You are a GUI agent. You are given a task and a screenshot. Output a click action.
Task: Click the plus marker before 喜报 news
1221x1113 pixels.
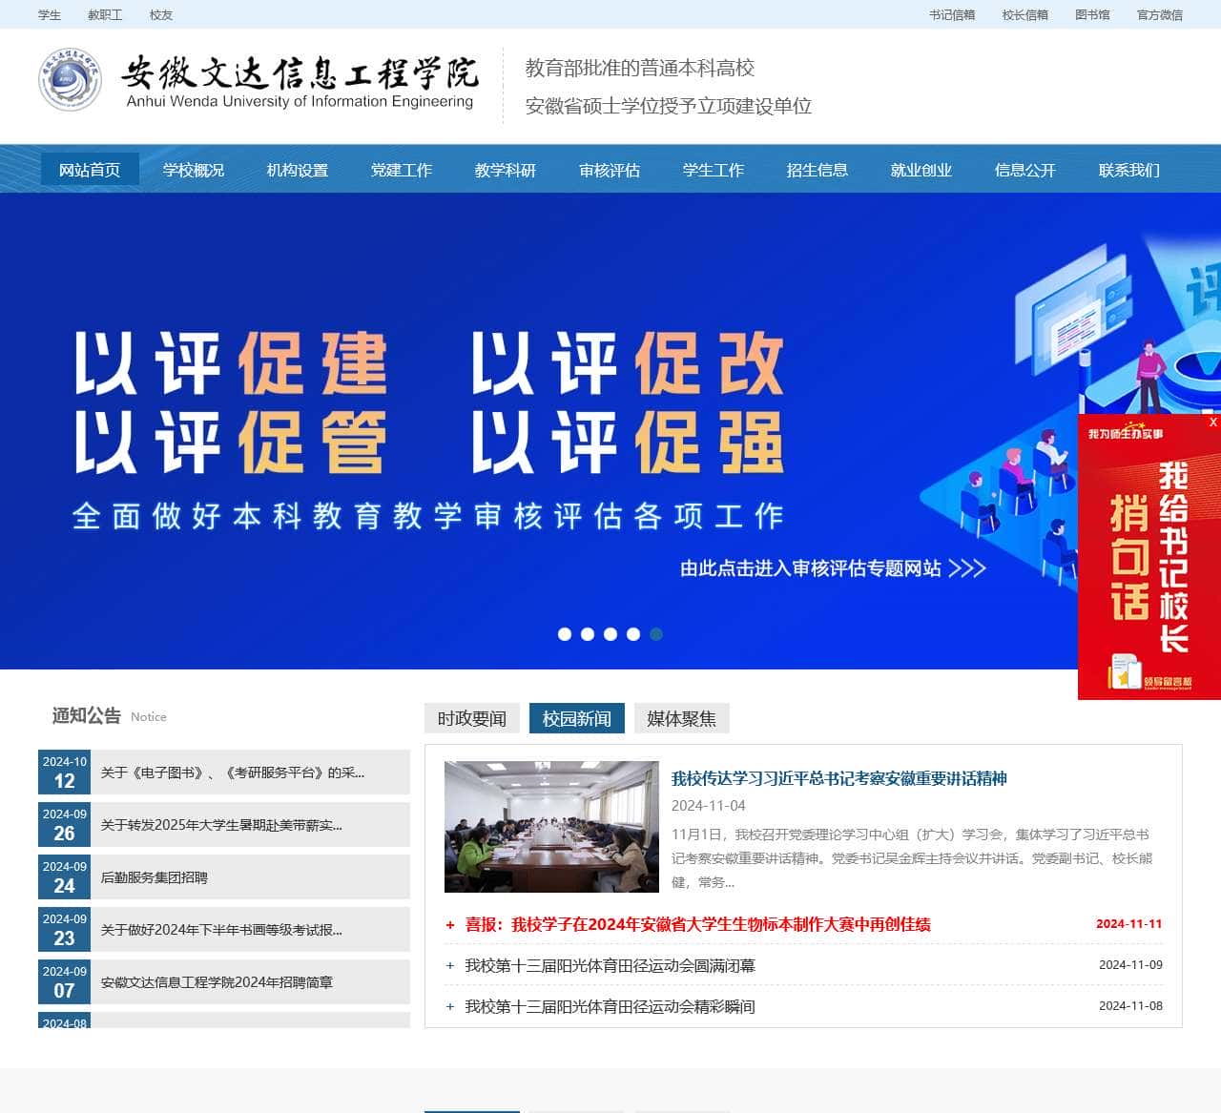tap(450, 925)
